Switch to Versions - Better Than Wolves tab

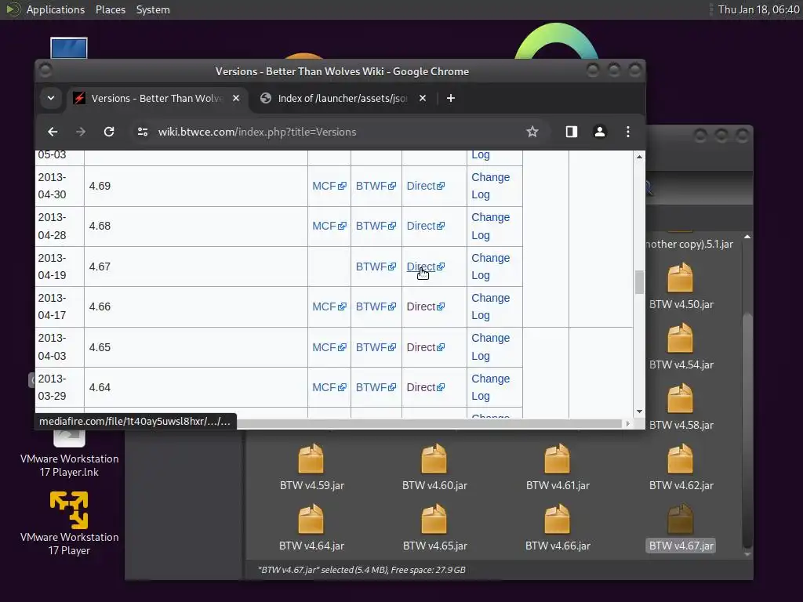coord(156,98)
